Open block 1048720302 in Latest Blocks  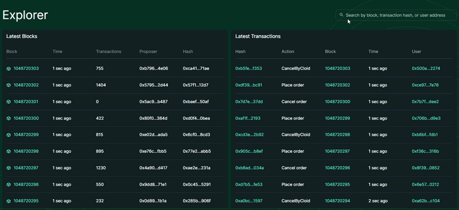point(26,85)
